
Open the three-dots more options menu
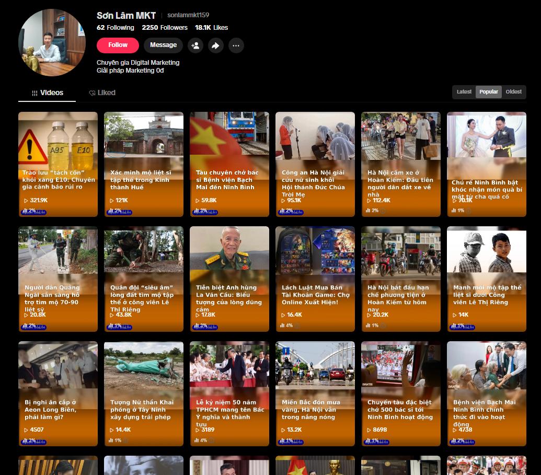coord(236,45)
